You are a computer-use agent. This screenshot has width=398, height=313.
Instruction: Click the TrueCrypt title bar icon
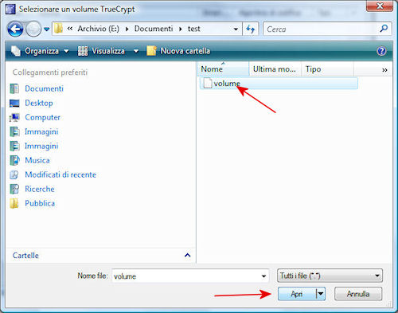click(x=10, y=9)
